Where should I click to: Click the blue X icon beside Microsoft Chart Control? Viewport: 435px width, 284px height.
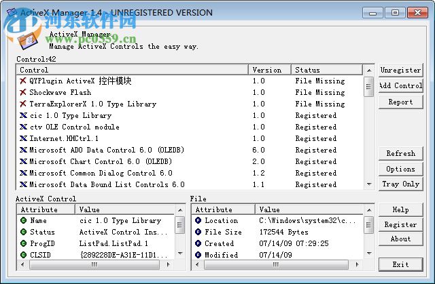click(23, 161)
